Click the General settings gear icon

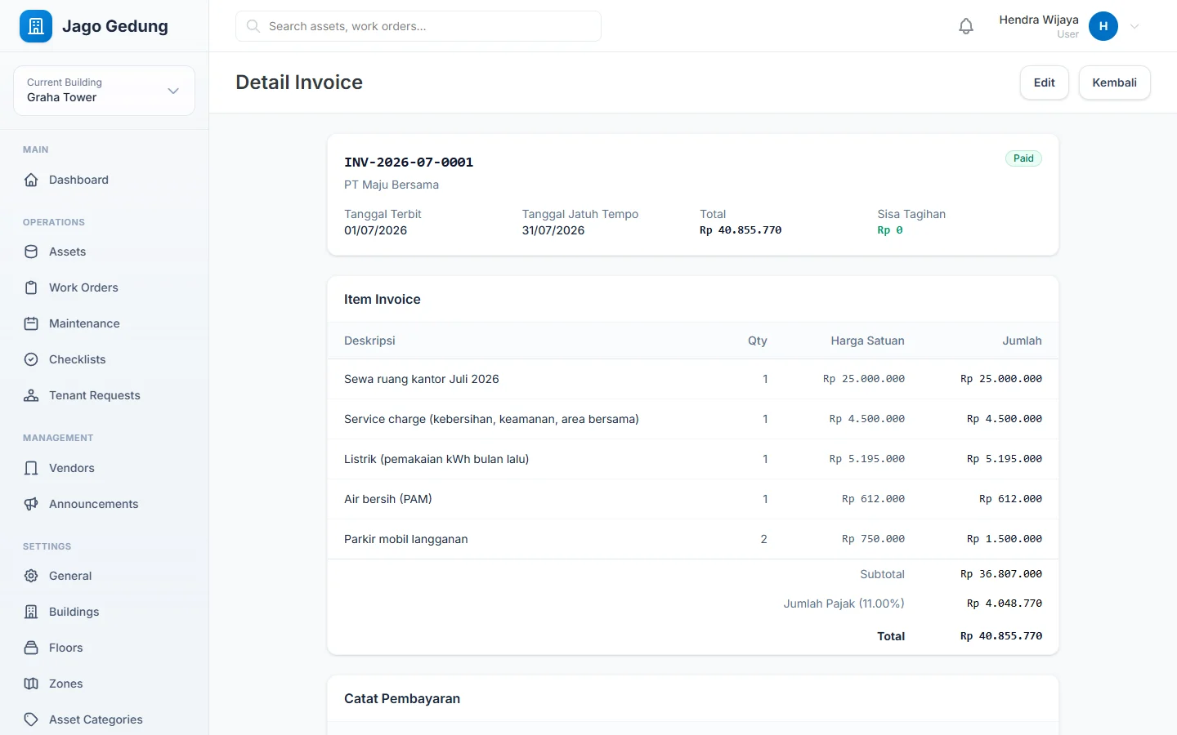click(31, 576)
